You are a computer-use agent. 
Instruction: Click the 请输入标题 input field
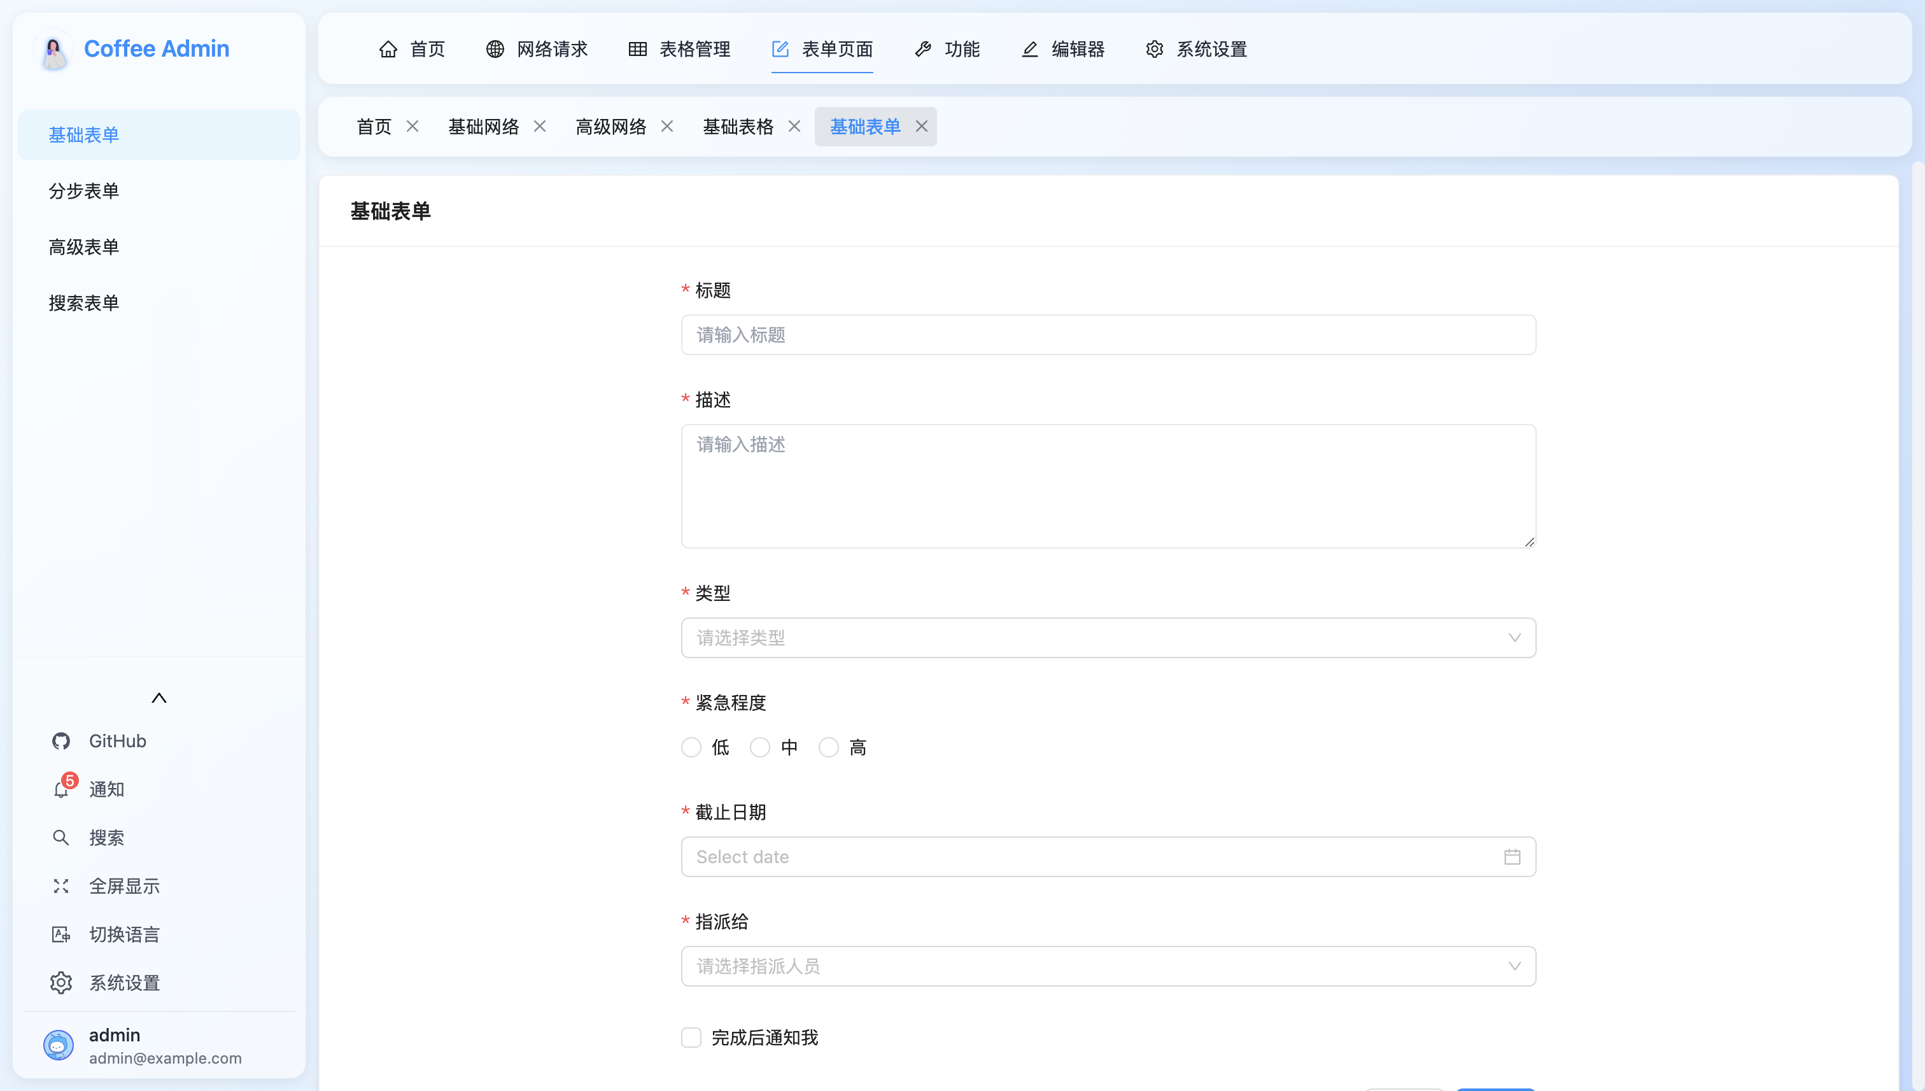pos(1108,335)
